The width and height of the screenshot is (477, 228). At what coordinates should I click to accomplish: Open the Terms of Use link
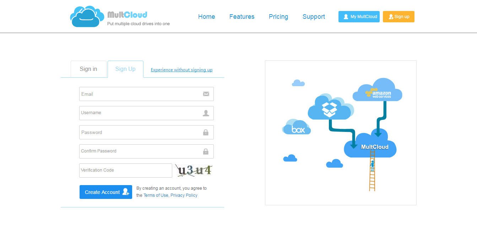(156, 195)
